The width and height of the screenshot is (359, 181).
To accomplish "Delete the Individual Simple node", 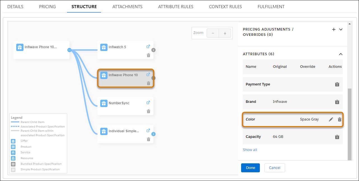I will [148, 139].
